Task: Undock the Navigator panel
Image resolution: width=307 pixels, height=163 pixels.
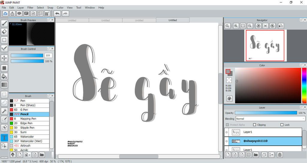Action: (301, 20)
